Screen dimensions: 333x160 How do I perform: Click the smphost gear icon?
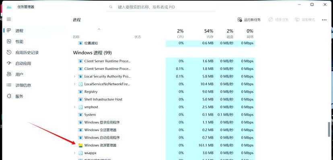pyautogui.click(x=80, y=107)
